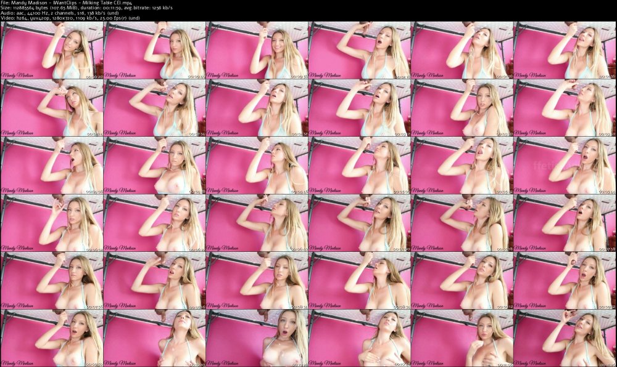Select first thumbnail in the top row
Screen dimensions: 617x367
[52, 50]
